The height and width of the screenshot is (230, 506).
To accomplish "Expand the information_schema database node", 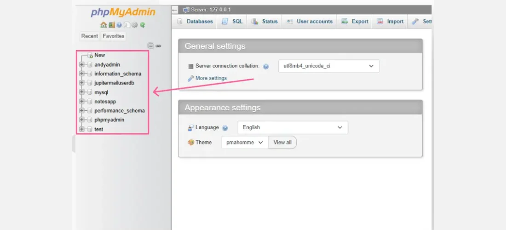I will pos(81,74).
